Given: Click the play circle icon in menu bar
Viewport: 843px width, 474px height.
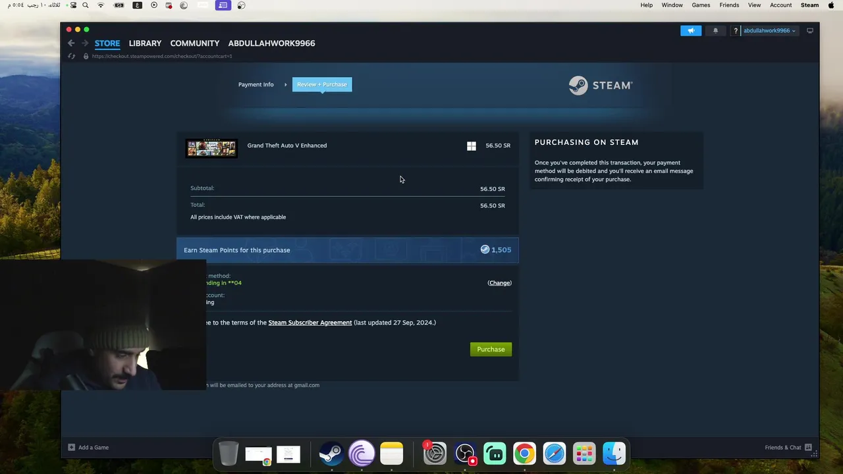Looking at the screenshot, I should click(x=154, y=5).
